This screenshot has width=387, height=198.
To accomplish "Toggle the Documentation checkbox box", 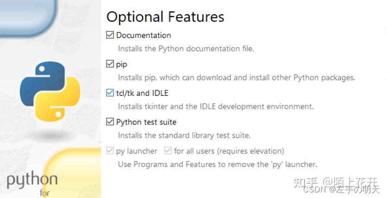I will [110, 35].
